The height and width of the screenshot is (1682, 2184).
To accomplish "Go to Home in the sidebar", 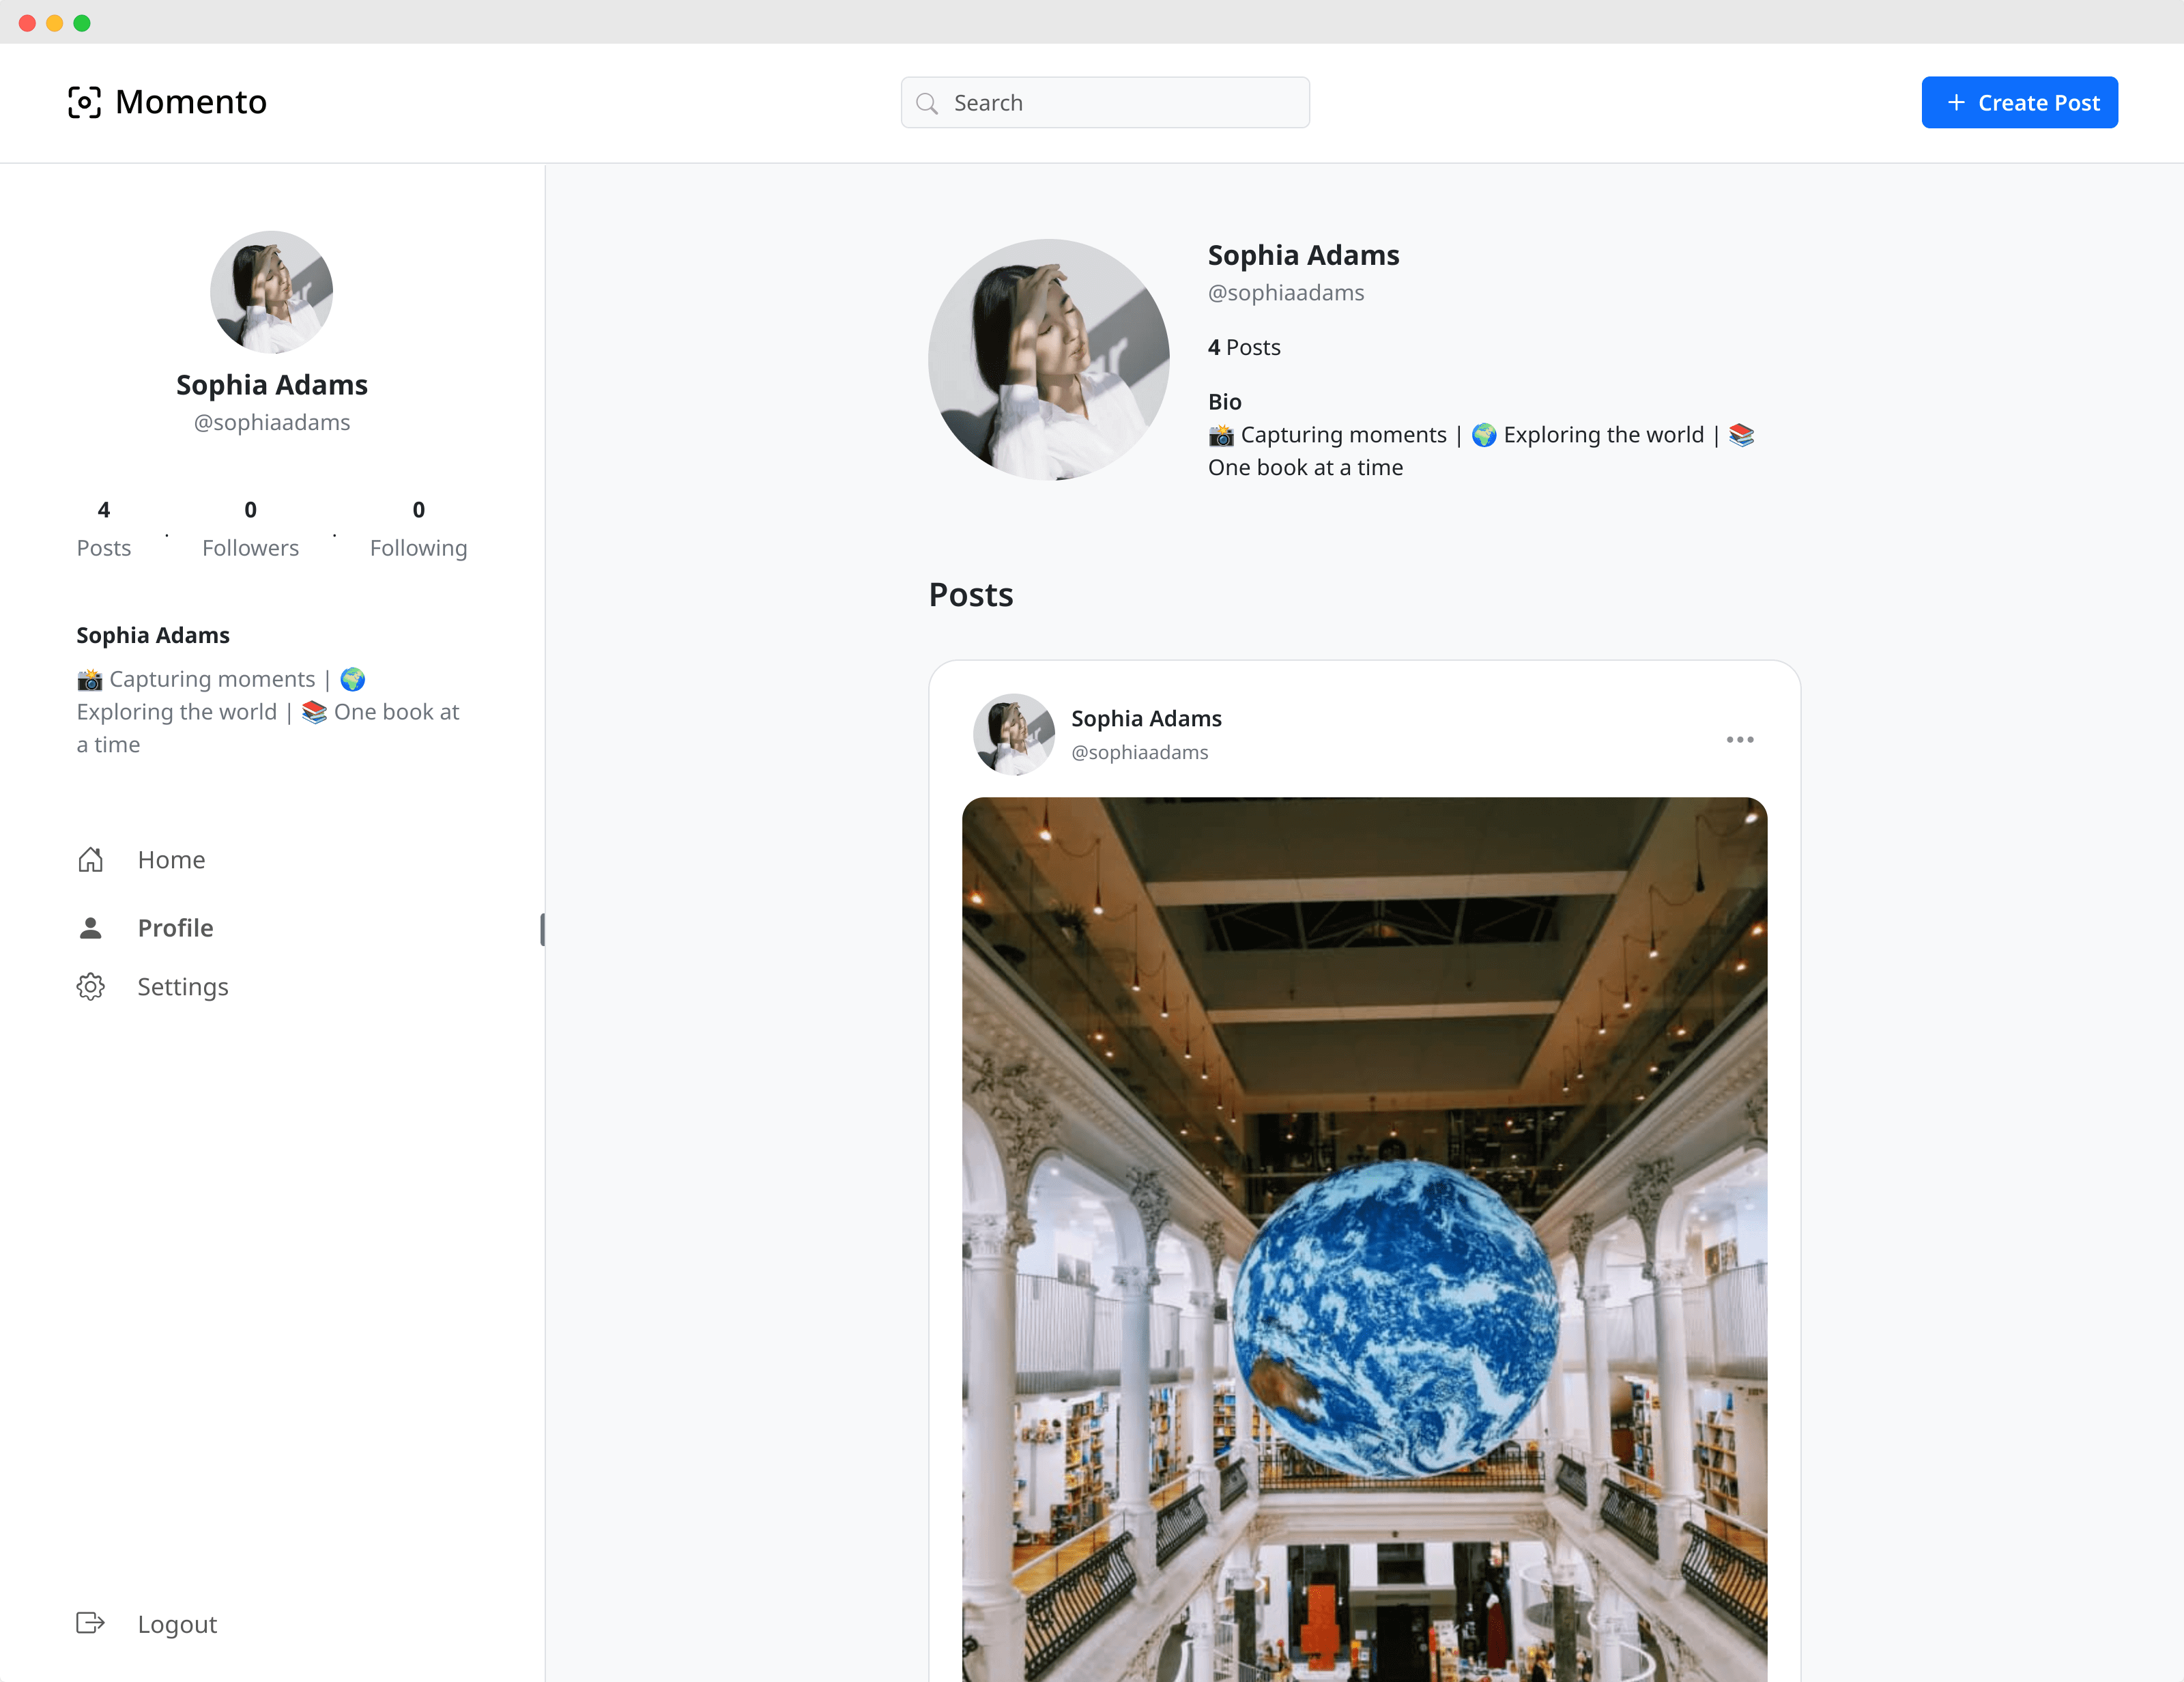I will pyautogui.click(x=171, y=860).
